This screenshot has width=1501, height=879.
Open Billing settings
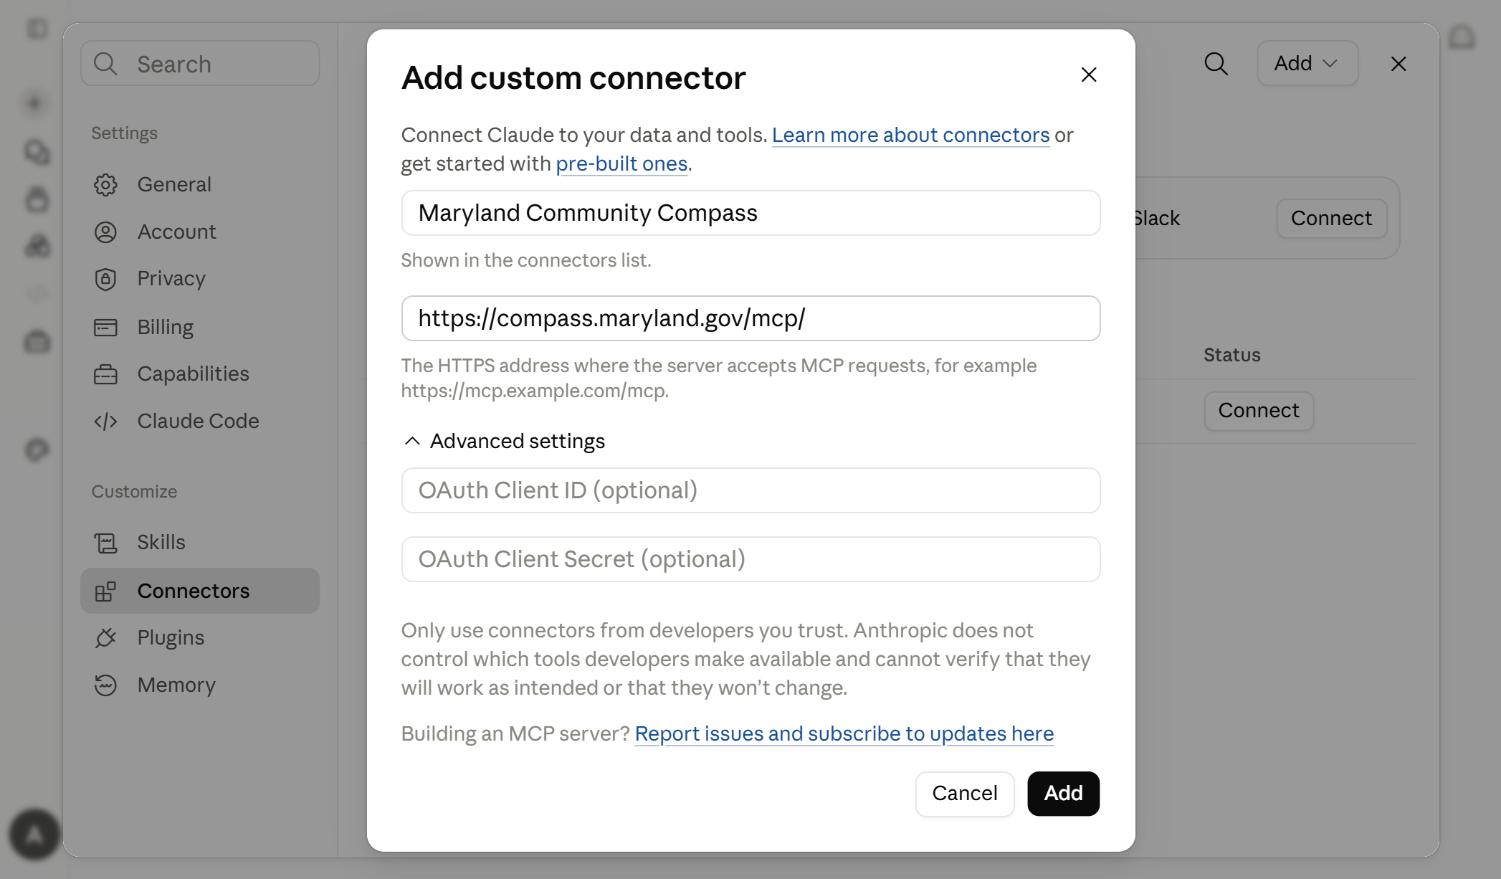200,327
